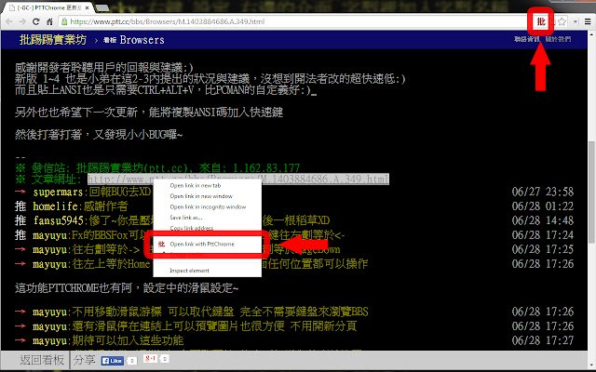Click the username fansu5945
This screenshot has width=596, height=372.
point(58,220)
